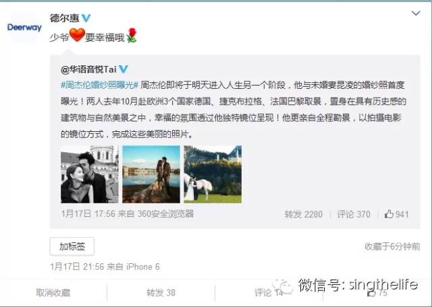Click the 加标签 button
The height and width of the screenshot is (307, 432).
(72, 246)
